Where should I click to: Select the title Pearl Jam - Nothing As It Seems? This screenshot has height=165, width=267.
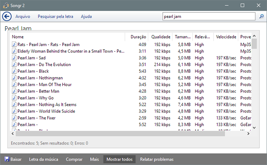47,105
